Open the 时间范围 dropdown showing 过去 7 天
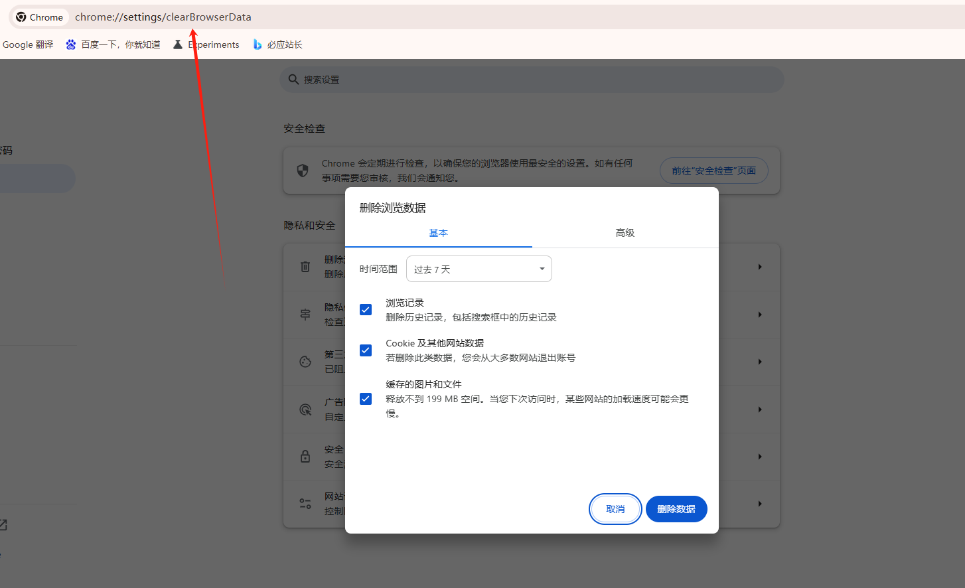This screenshot has width=965, height=588. coord(479,269)
